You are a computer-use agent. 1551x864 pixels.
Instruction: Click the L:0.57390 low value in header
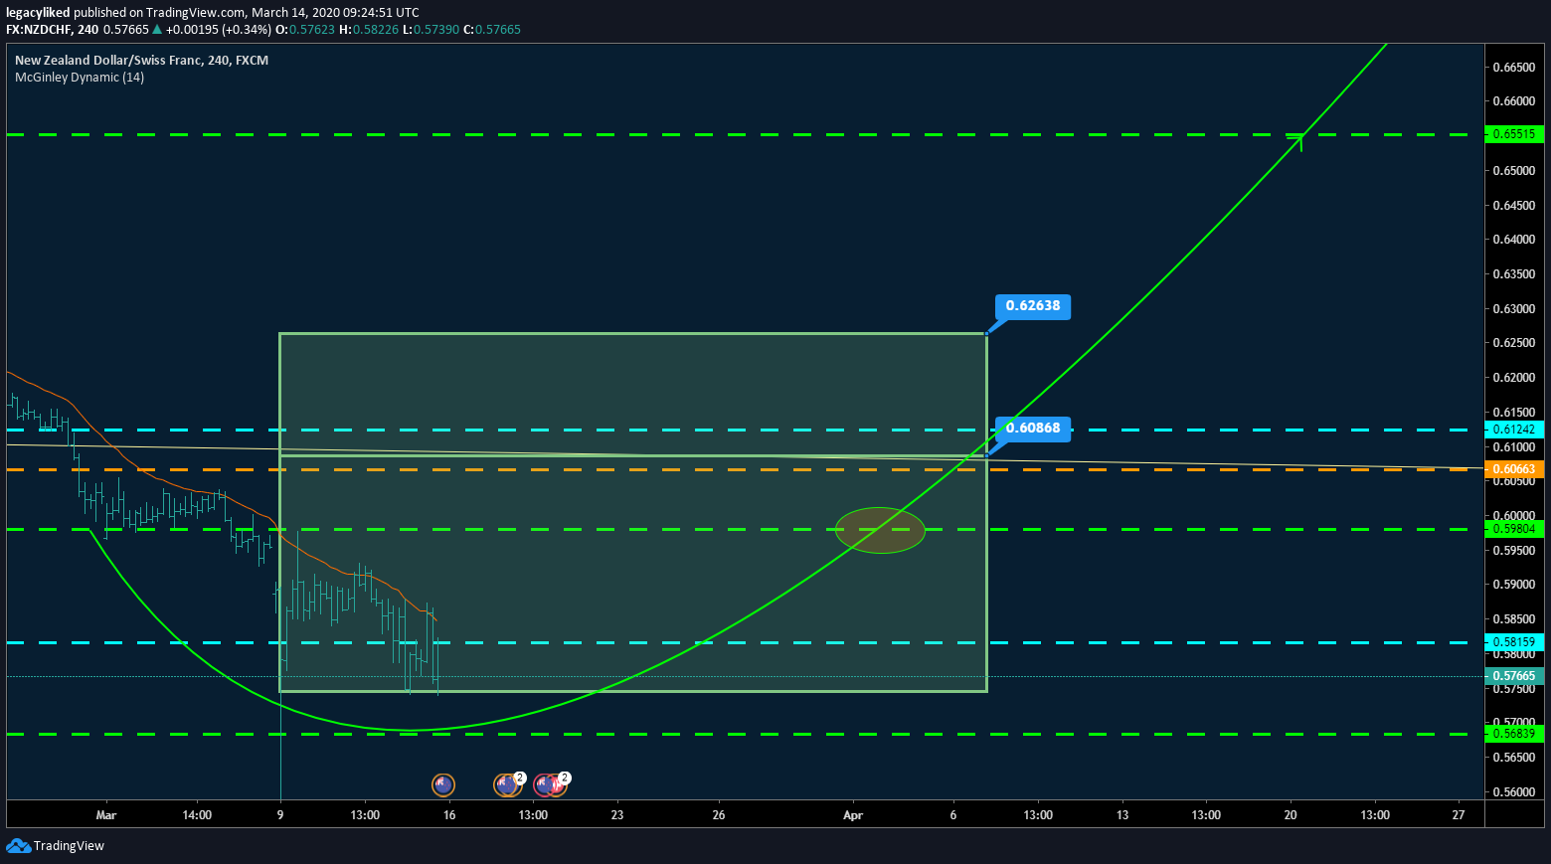point(431,30)
